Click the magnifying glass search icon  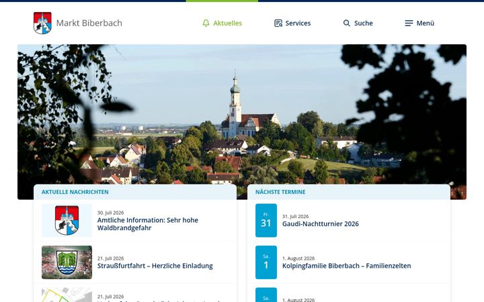pos(347,23)
